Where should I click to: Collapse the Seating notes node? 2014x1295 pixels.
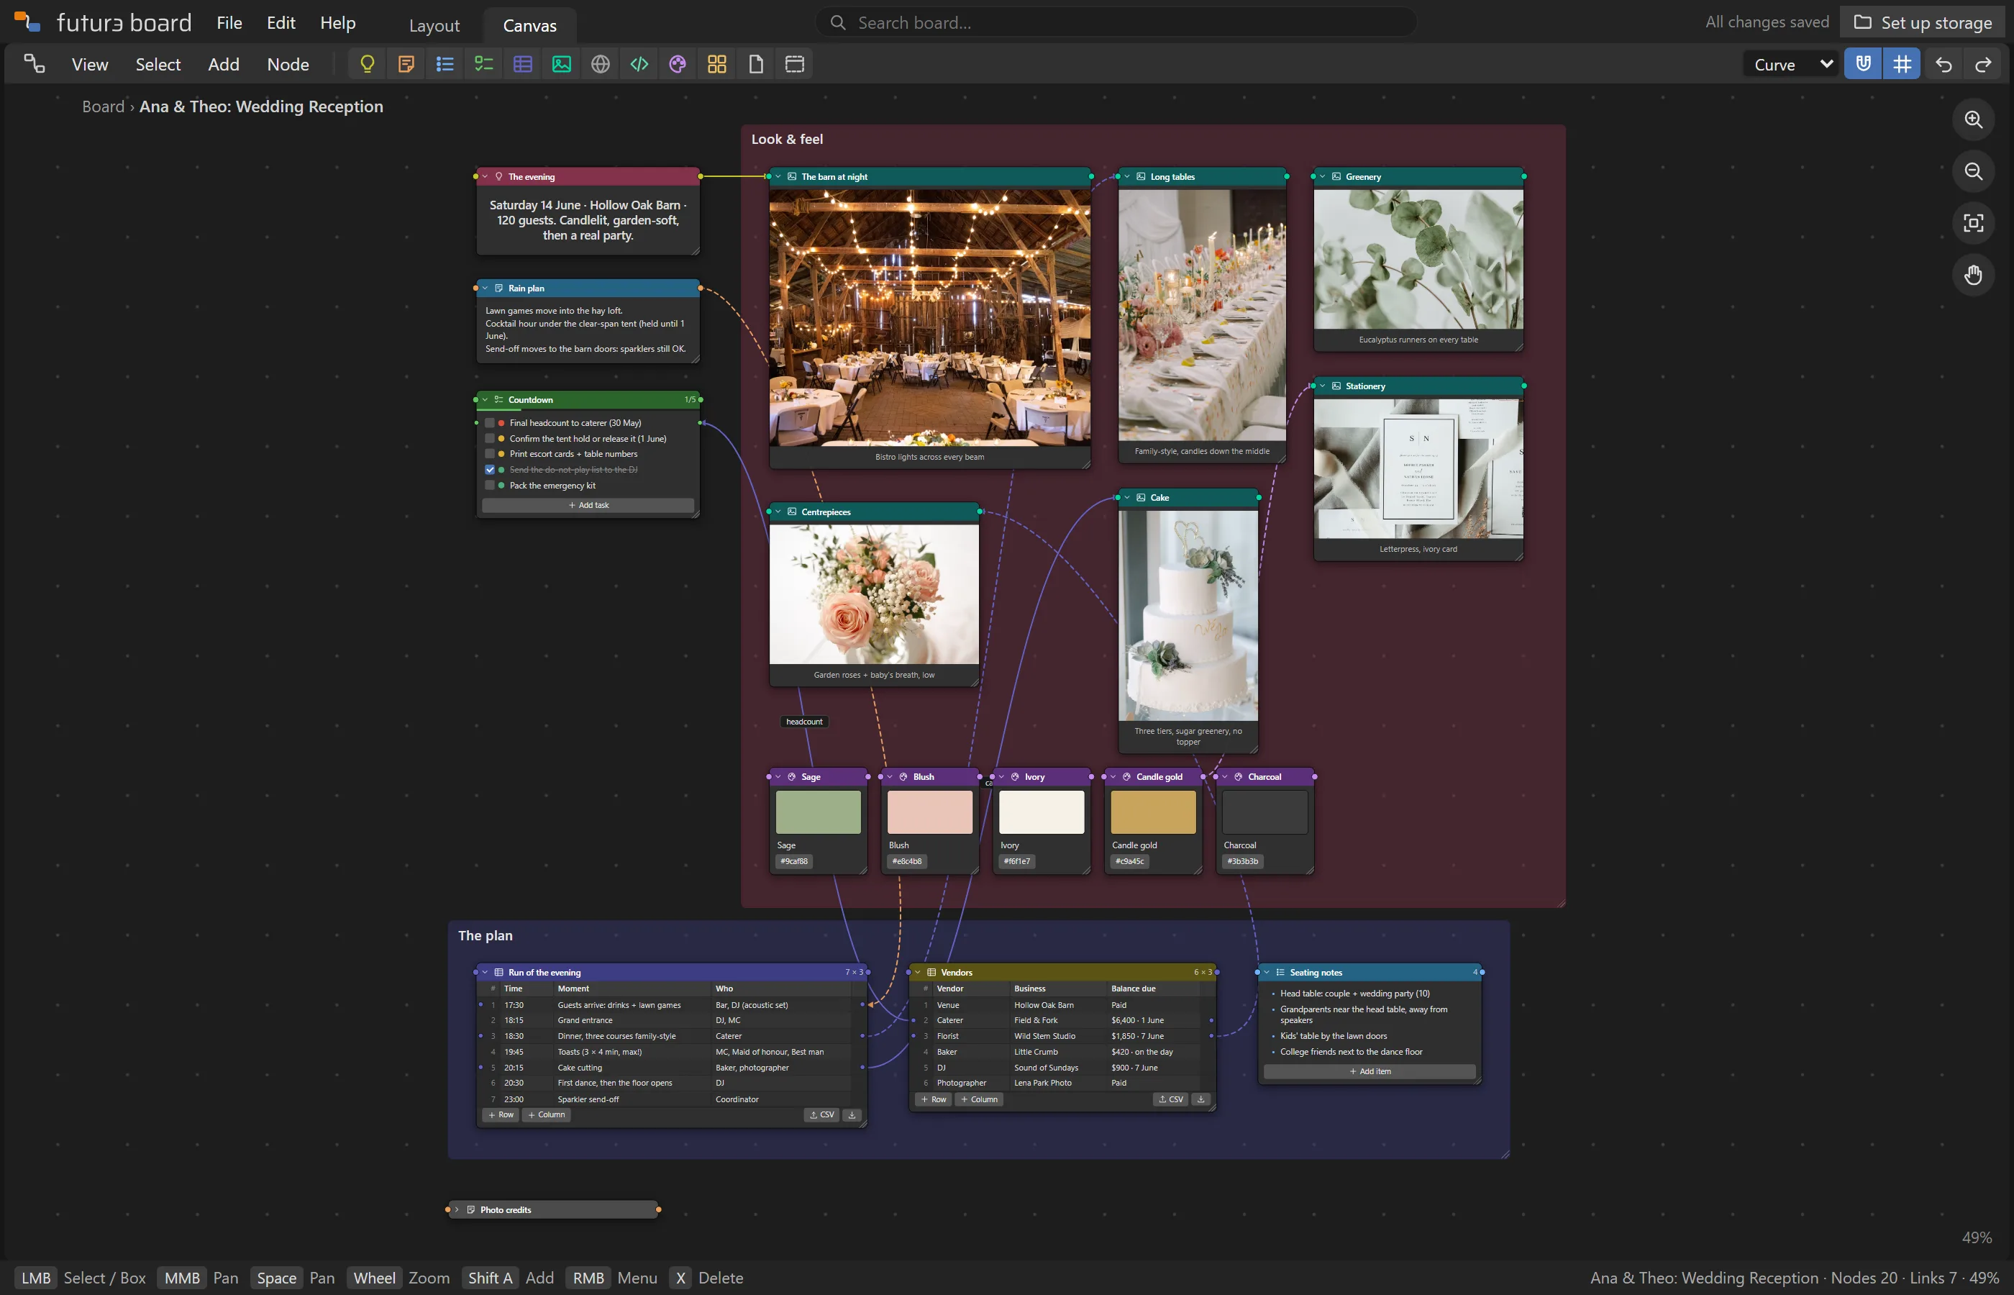tap(1267, 973)
